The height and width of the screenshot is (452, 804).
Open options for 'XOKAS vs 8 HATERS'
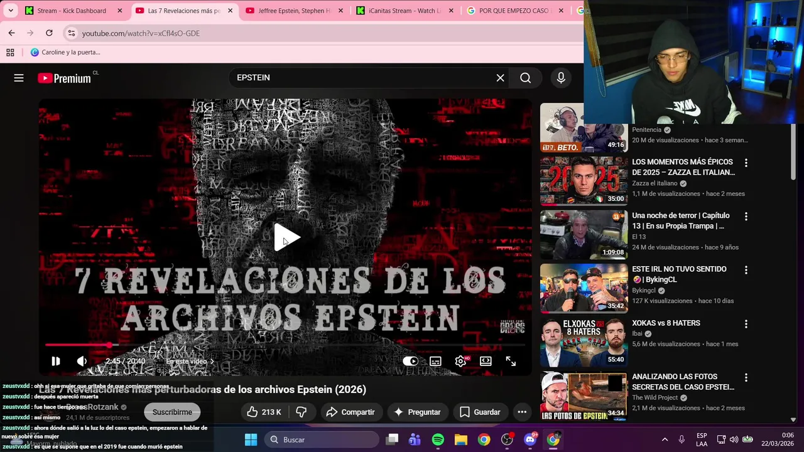tap(746, 325)
